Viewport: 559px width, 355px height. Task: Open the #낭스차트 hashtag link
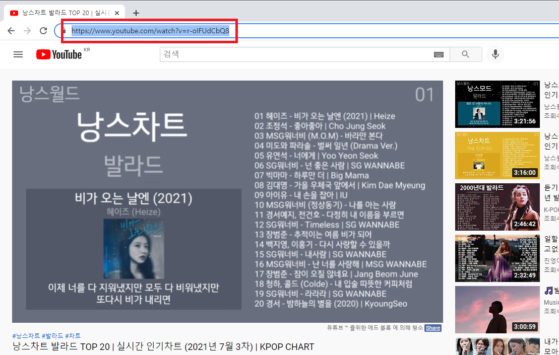click(x=26, y=336)
